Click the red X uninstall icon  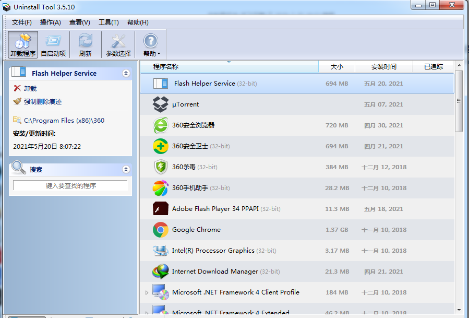(x=17, y=88)
